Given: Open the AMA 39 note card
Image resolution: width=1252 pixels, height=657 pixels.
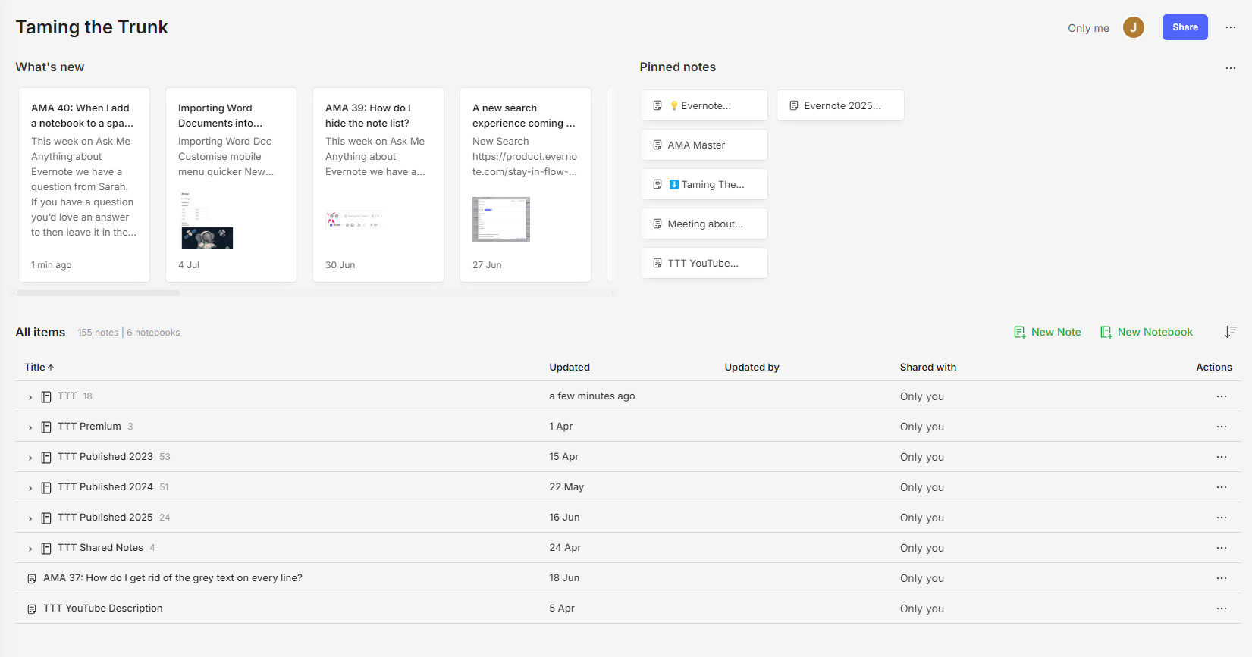Looking at the screenshot, I should (x=378, y=185).
